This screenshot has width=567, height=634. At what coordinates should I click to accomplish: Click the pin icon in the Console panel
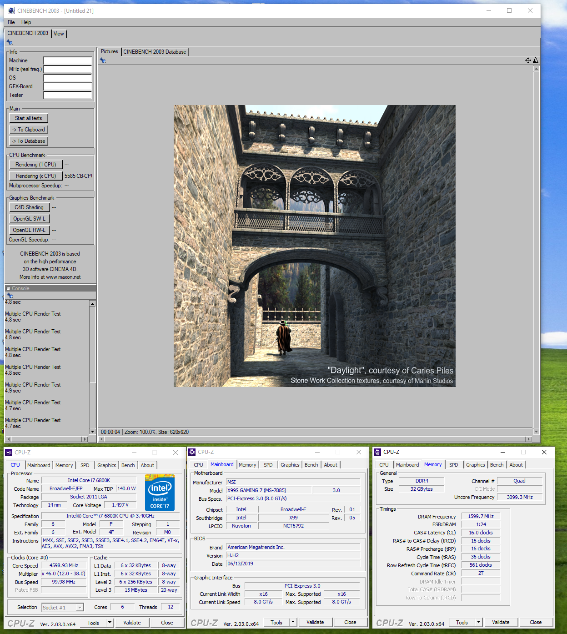coord(10,296)
